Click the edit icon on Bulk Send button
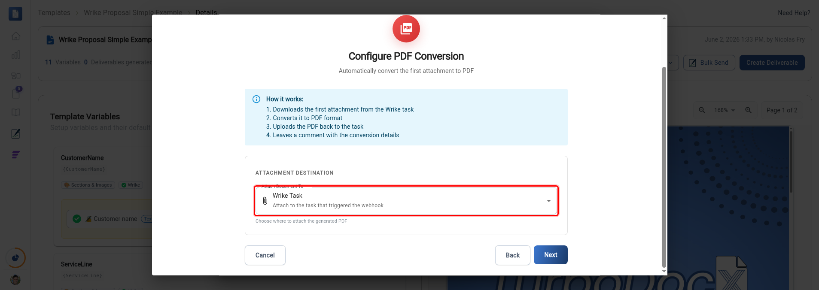Image resolution: width=819 pixels, height=290 pixels. 692,63
